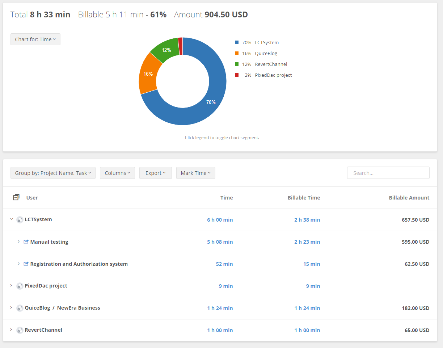The height and width of the screenshot is (348, 443).
Task: Click the RevertChannel project gear icon
Action: 20,330
